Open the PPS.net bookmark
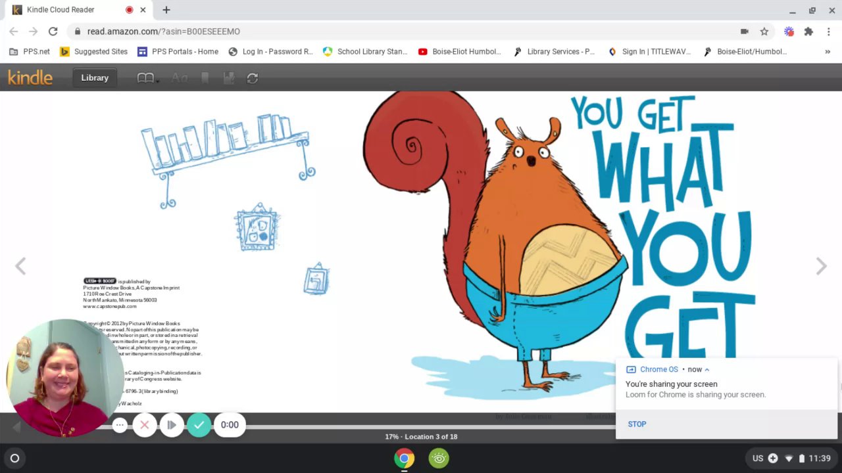This screenshot has width=842, height=473. [30, 51]
